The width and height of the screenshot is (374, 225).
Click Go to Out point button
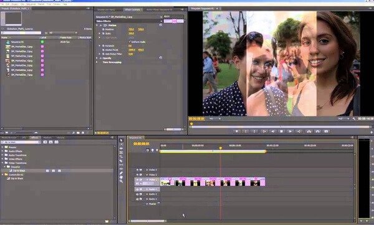coord(299,131)
